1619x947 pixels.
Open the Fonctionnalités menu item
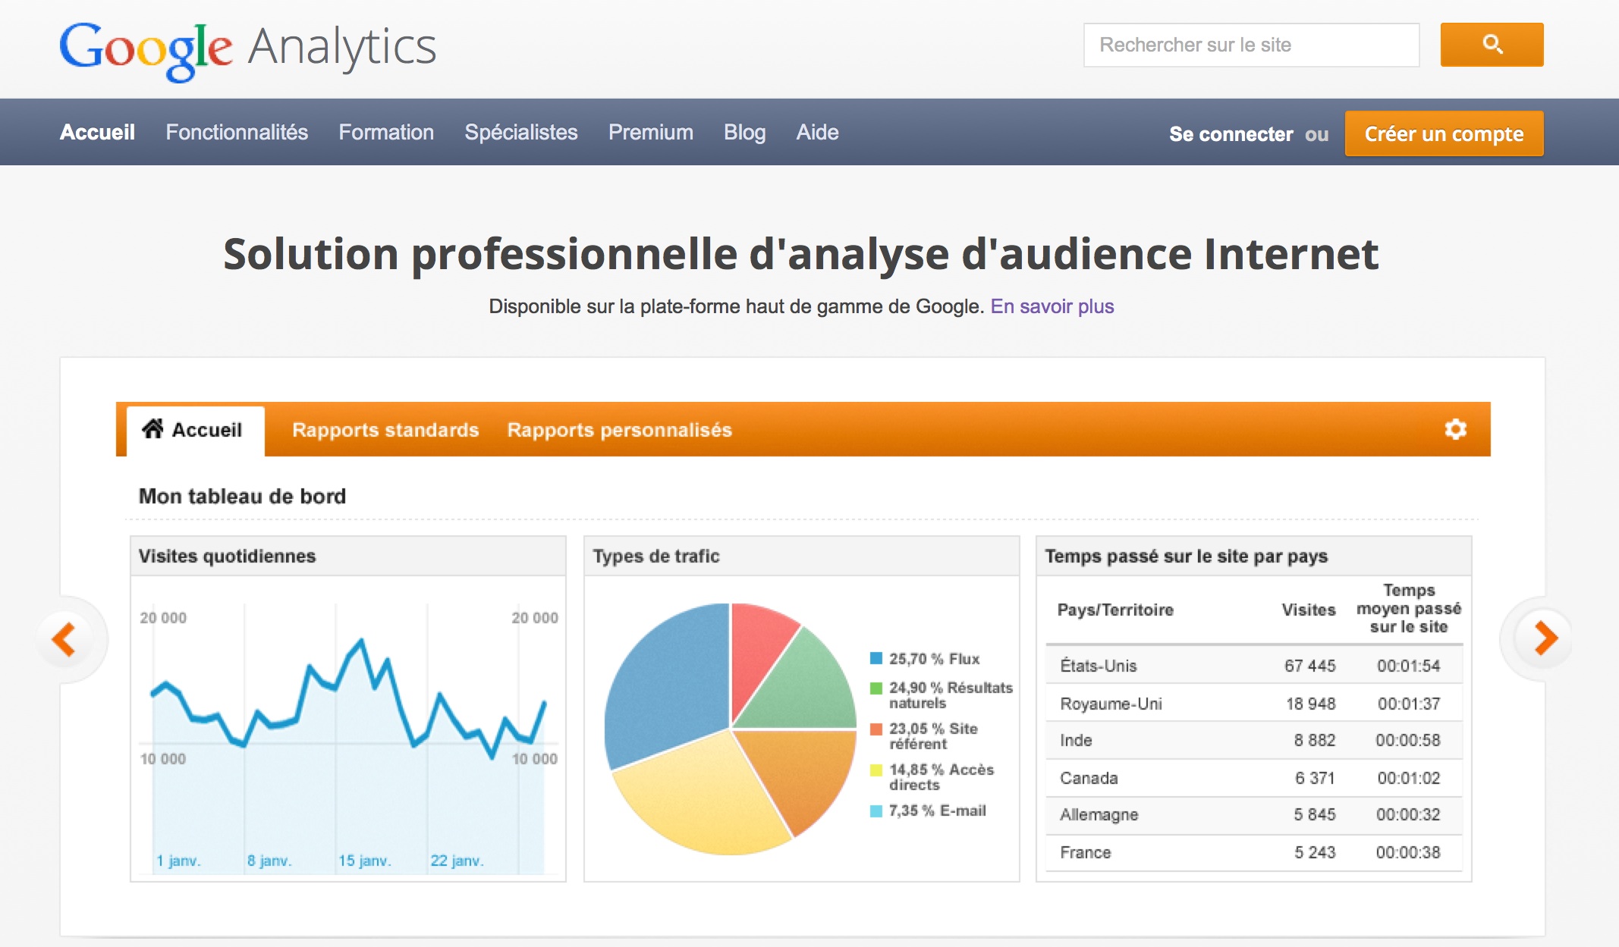pyautogui.click(x=237, y=133)
